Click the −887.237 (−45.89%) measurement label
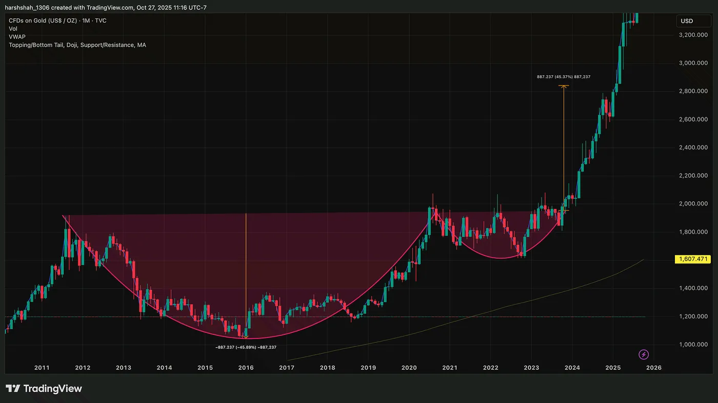Screen dimensions: 718x403 (x=246, y=347)
